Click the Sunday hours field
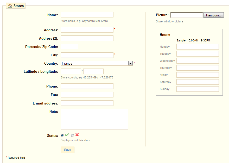229x166 pixels. (198, 89)
